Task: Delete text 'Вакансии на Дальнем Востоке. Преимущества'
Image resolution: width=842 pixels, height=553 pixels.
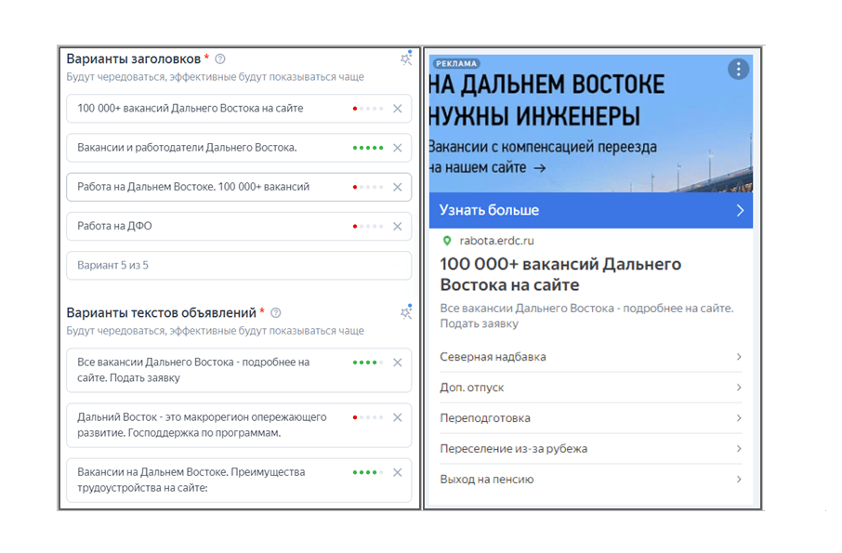Action: pos(398,472)
